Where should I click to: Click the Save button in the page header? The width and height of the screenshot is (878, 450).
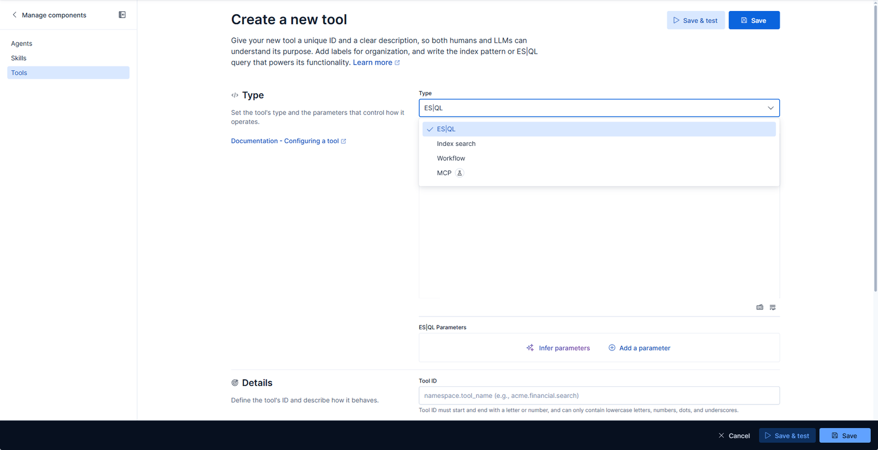point(754,20)
